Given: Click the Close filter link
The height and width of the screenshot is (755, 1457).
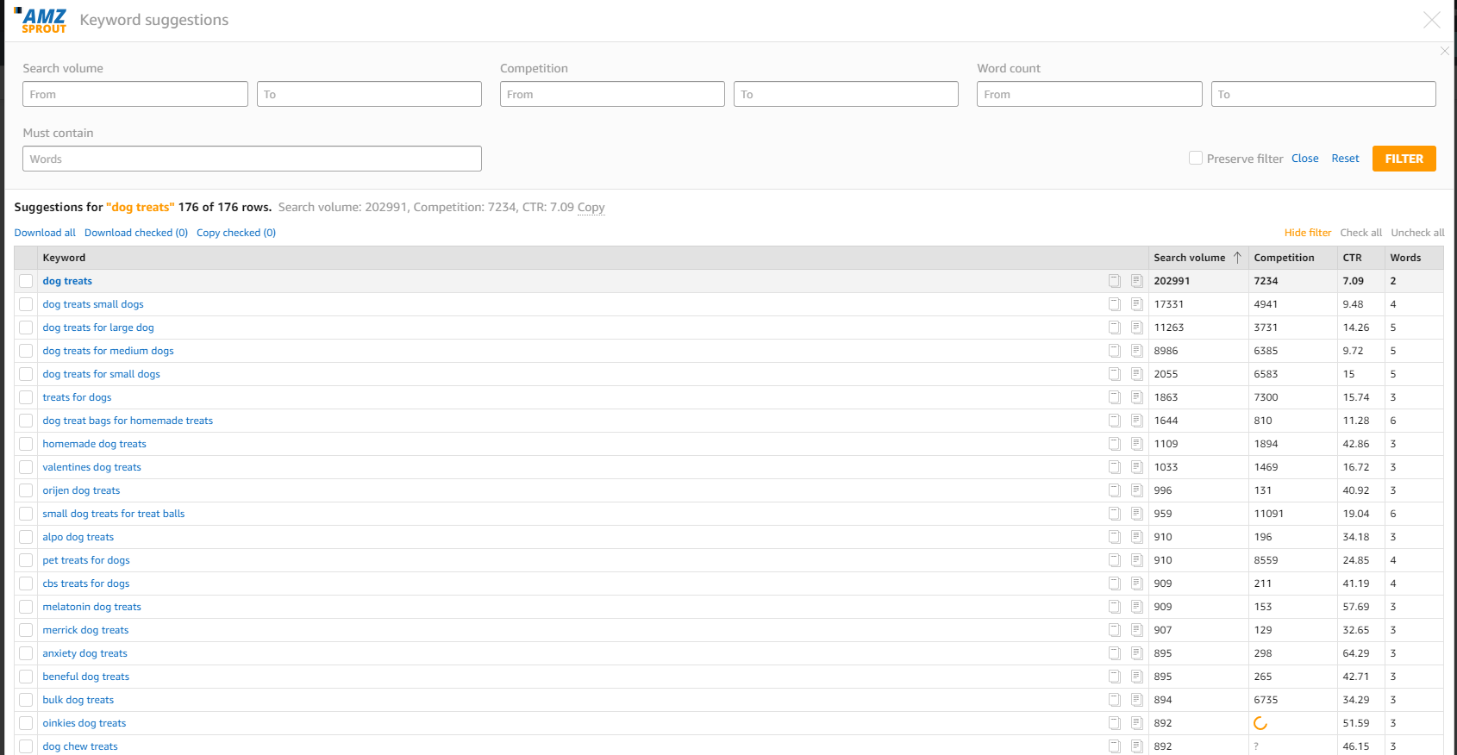Looking at the screenshot, I should 1304,159.
